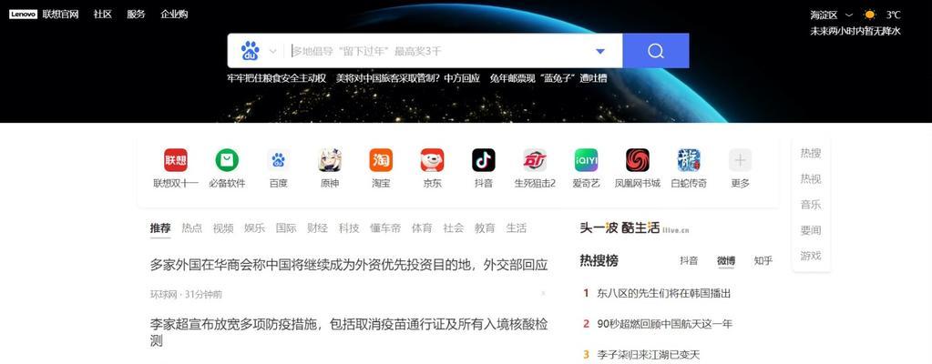Switch to the 财经 news tab

(x=317, y=228)
